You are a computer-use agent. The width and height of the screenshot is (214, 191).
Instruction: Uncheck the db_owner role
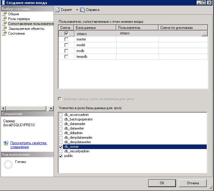pos(61,147)
